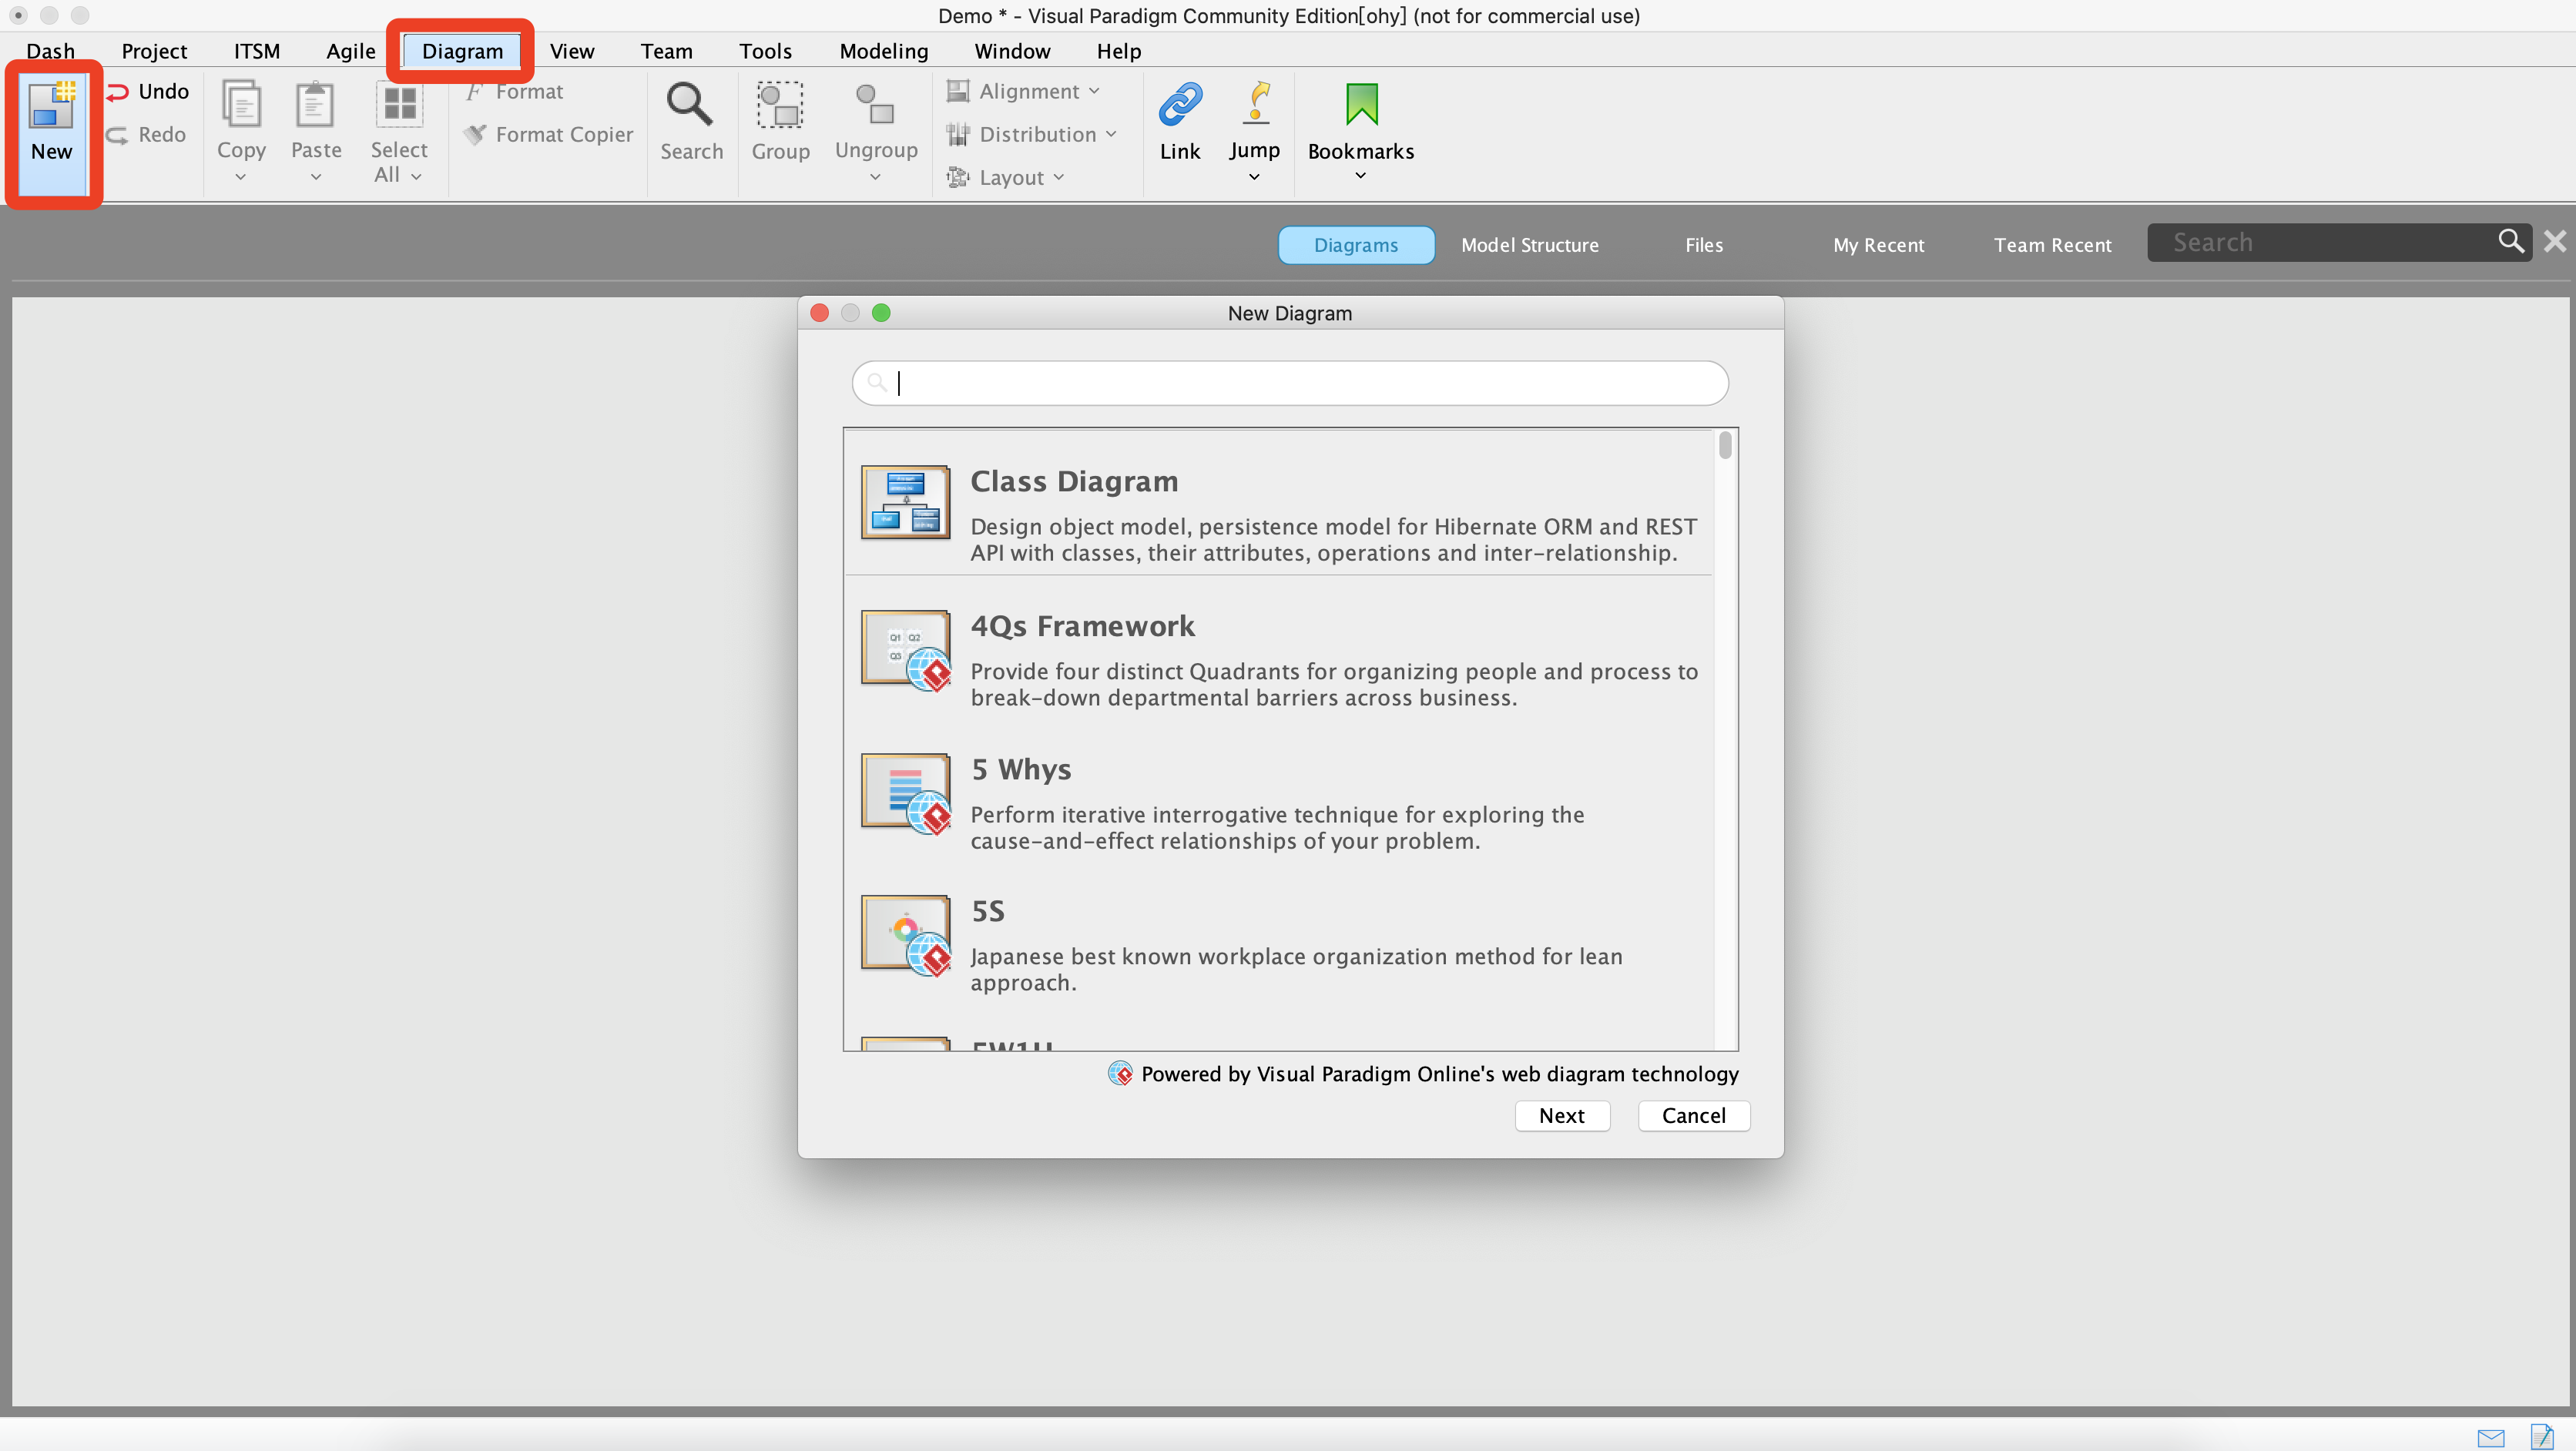The height and width of the screenshot is (1451, 2576).
Task: Click the Jump icon
Action: [1256, 103]
